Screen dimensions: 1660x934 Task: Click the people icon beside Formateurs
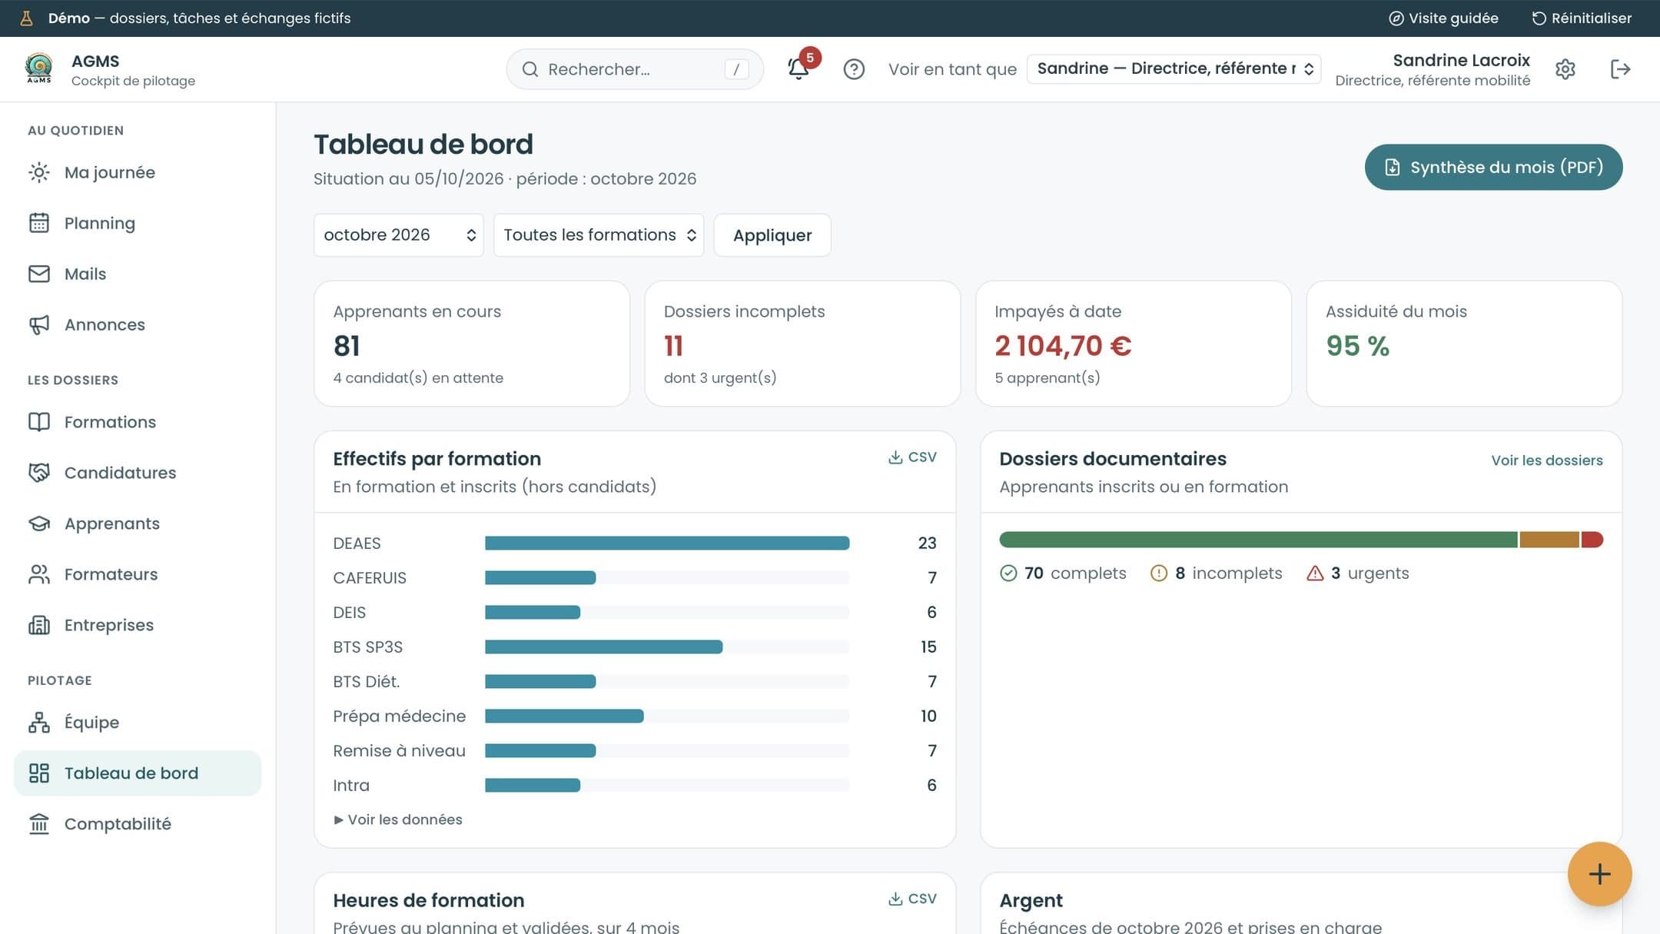[x=39, y=574]
